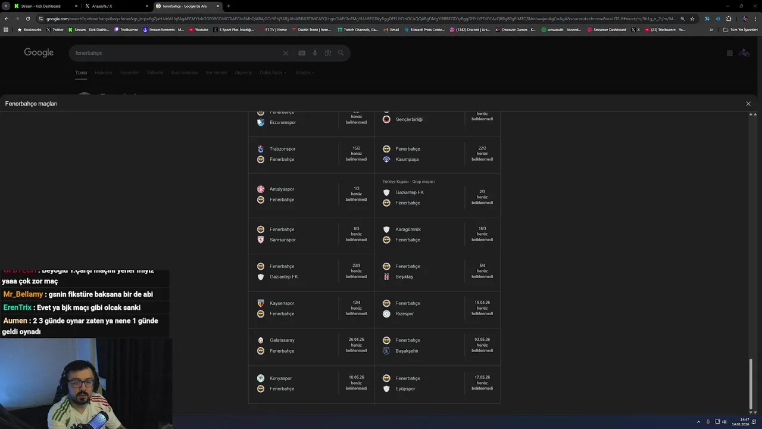Open the on-screen keyboard icon in the search box
Image resolution: width=762 pixels, height=429 pixels.
tap(302, 53)
